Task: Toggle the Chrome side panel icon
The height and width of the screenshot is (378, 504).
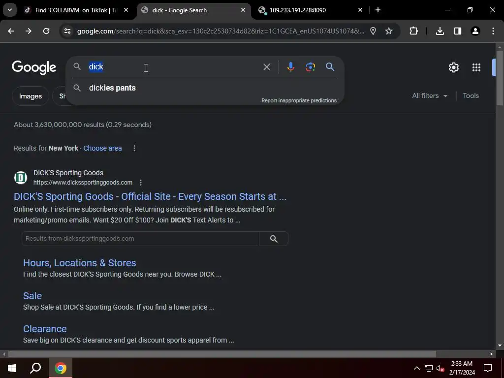Action: pos(458,31)
